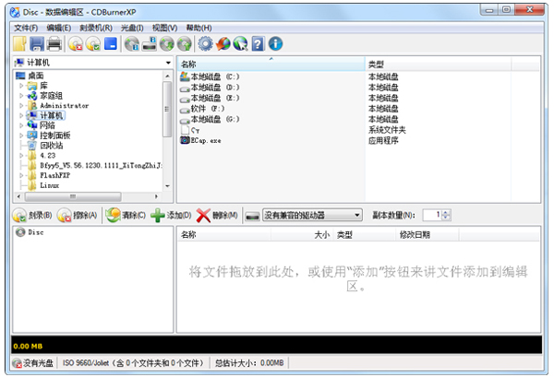The width and height of the screenshot is (554, 377).
Task: Click the printer icon in toolbar
Action: [x=54, y=43]
